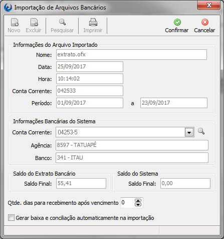
Task: Increase dias para recebimento spinner up arrow
Action: pyautogui.click(x=138, y=201)
